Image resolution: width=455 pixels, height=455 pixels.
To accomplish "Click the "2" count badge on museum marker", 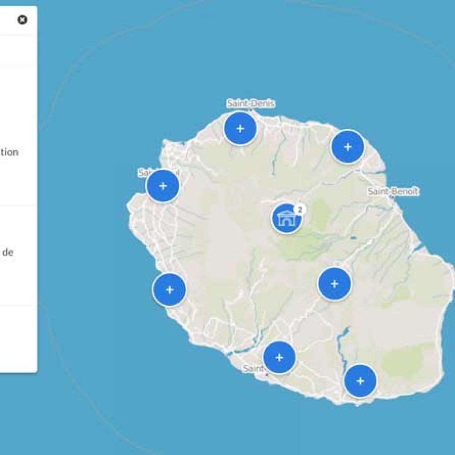I will [x=300, y=209].
